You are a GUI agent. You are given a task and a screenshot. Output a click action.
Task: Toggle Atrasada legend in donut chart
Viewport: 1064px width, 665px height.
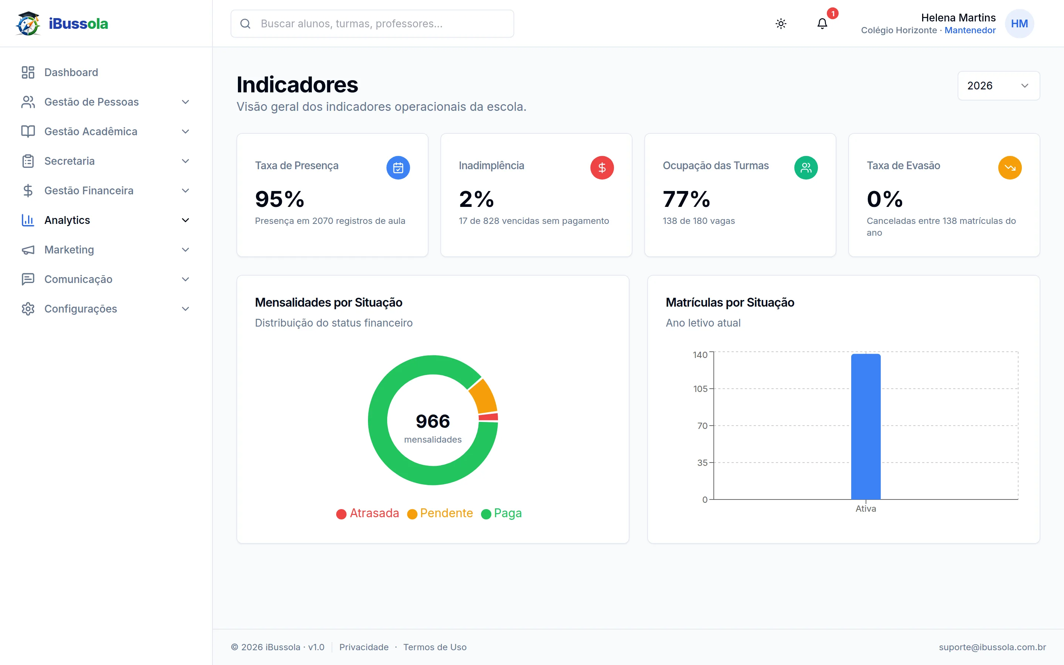click(x=368, y=513)
